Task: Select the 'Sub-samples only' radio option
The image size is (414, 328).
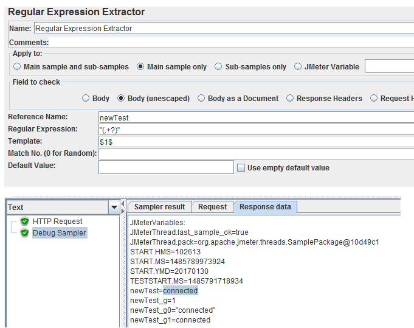Action: tap(218, 67)
